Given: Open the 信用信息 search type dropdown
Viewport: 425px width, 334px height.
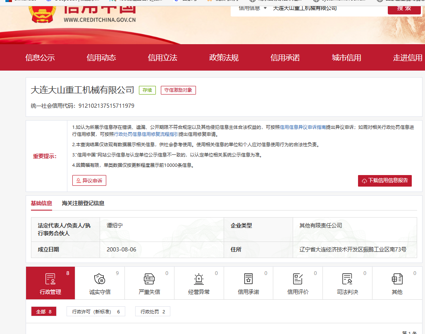Looking at the screenshot, I should coord(253,9).
